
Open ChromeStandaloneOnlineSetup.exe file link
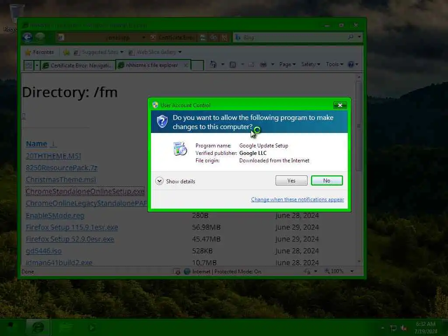(x=85, y=191)
